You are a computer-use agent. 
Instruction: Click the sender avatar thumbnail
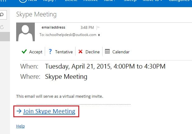(25, 32)
